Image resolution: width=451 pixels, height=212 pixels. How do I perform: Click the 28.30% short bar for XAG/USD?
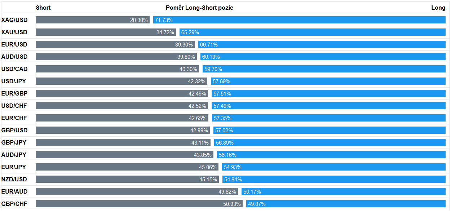point(92,20)
